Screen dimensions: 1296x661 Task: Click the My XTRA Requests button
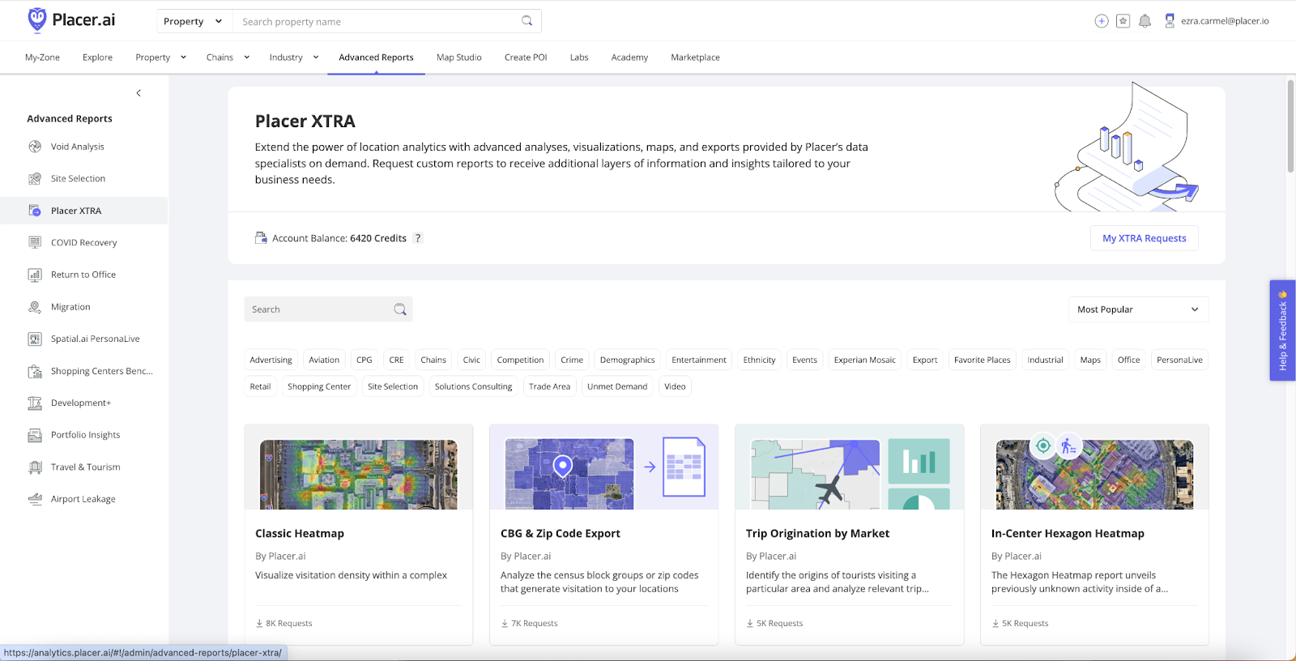[x=1144, y=238]
